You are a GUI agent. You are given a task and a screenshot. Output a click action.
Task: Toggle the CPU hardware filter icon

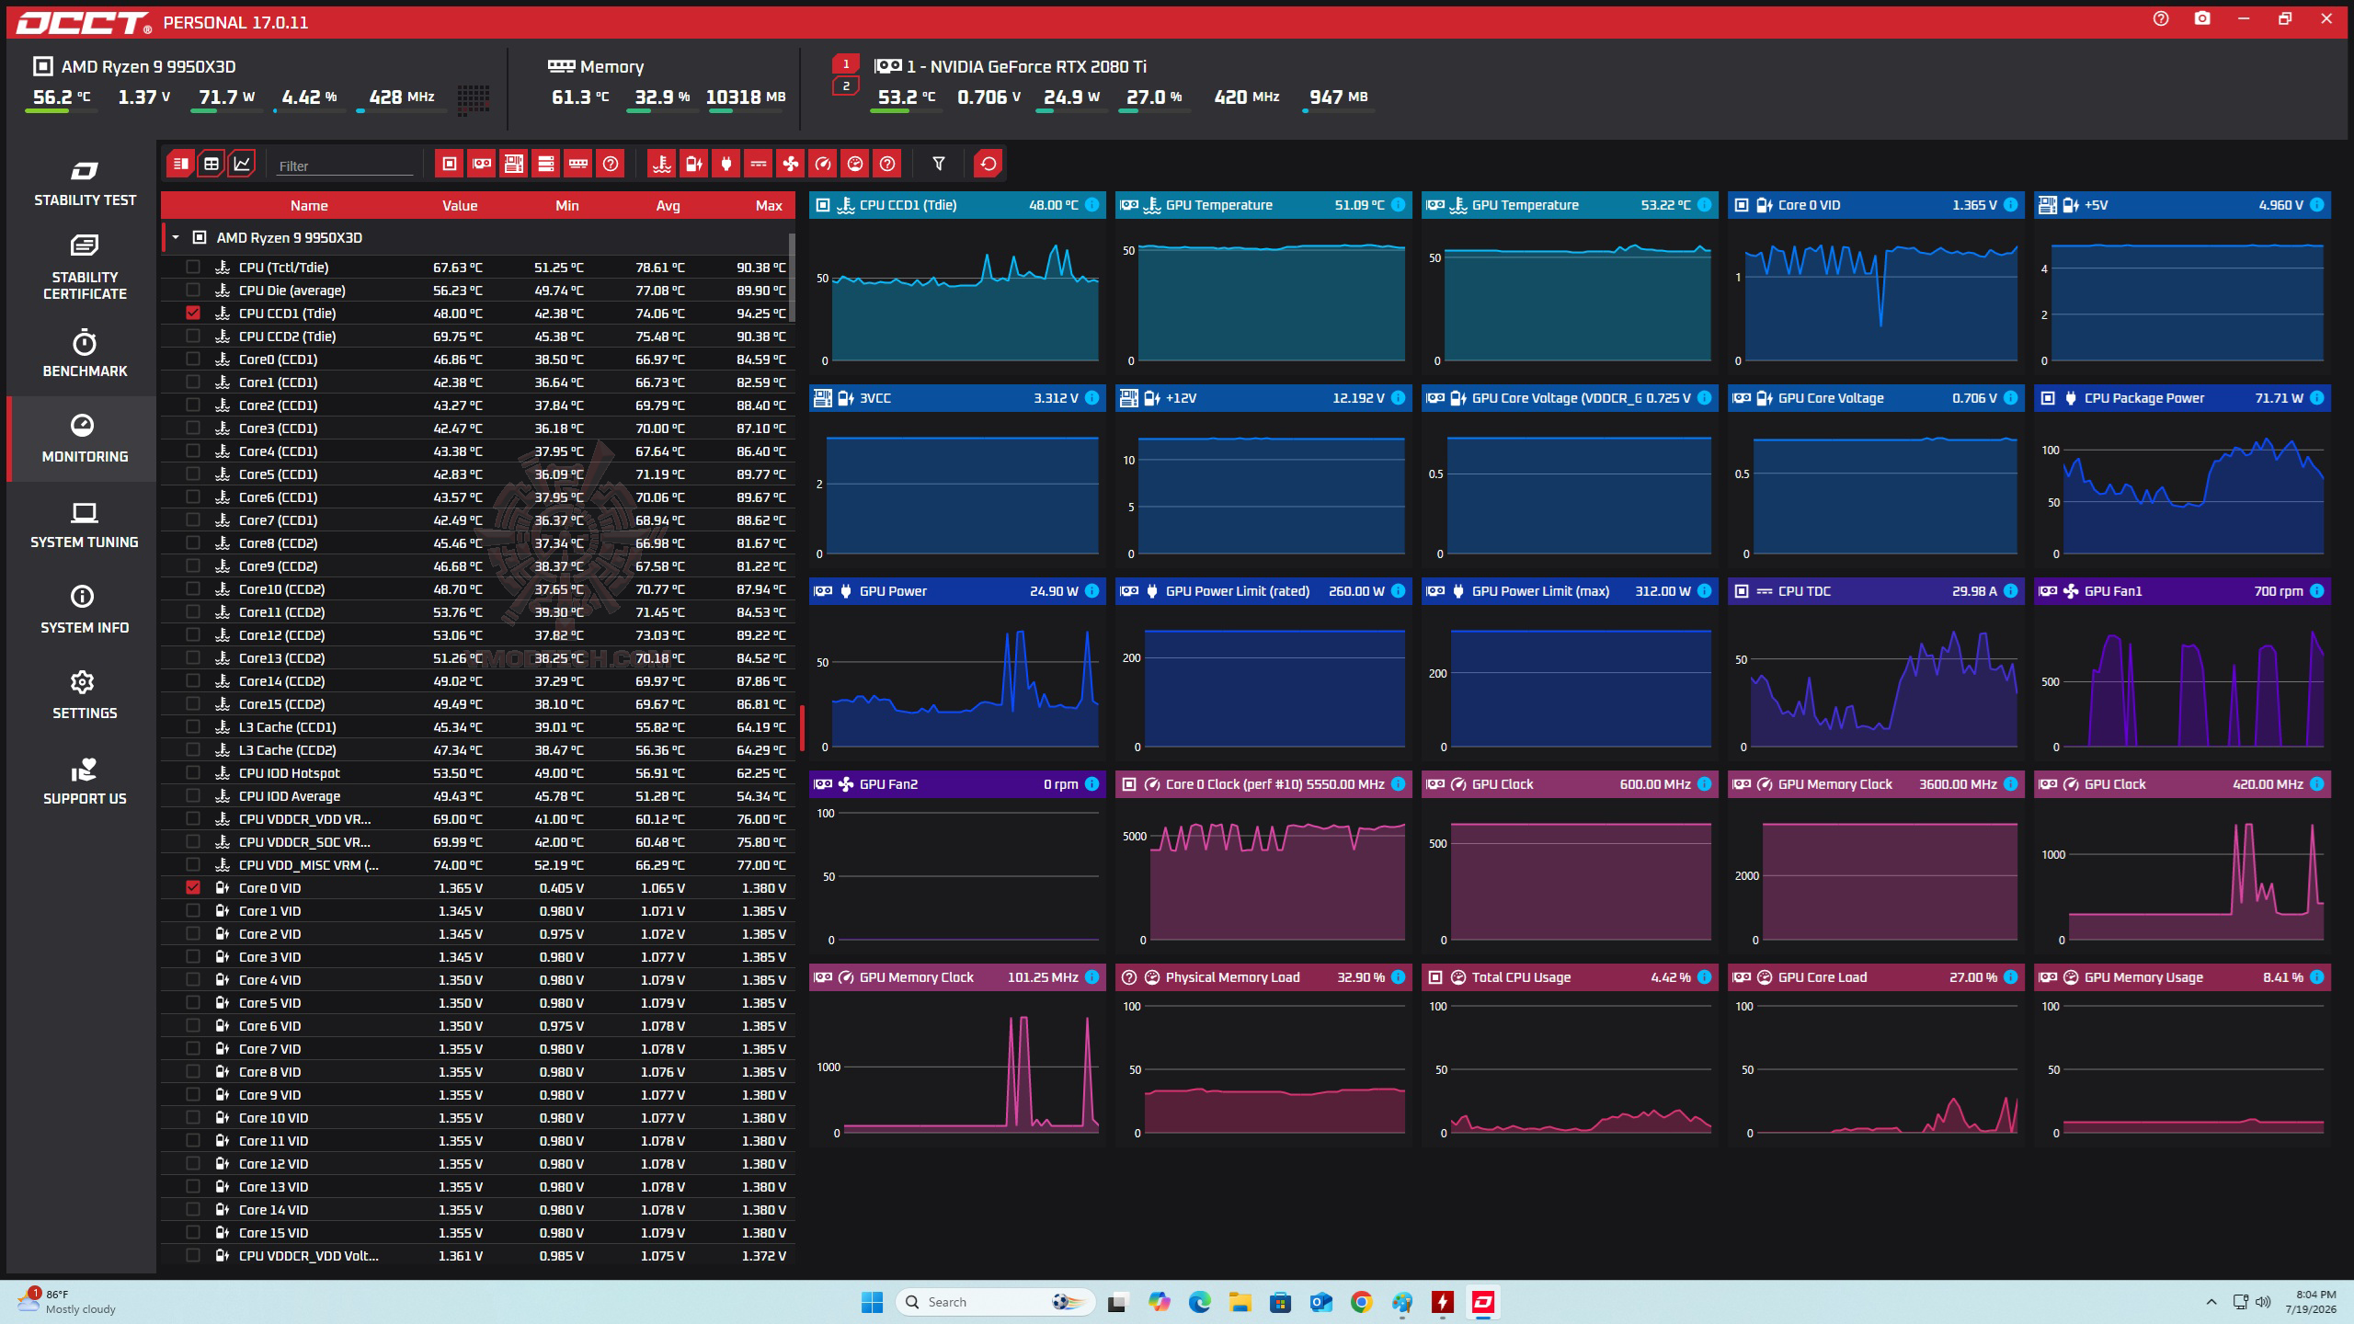tap(450, 164)
